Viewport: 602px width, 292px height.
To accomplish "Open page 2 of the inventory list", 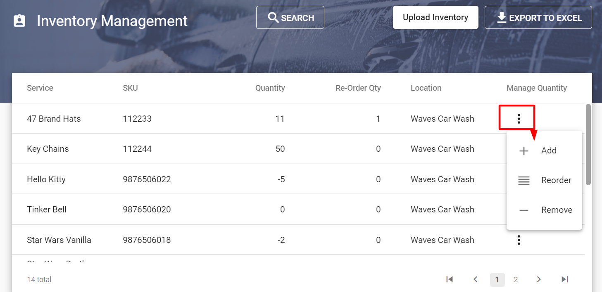I will (516, 279).
